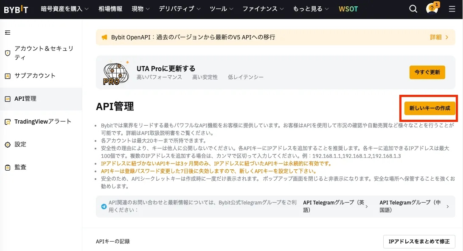Collapse the sidebar with the toggle icon
Image resolution: width=463 pixels, height=251 pixels.
click(x=7, y=33)
